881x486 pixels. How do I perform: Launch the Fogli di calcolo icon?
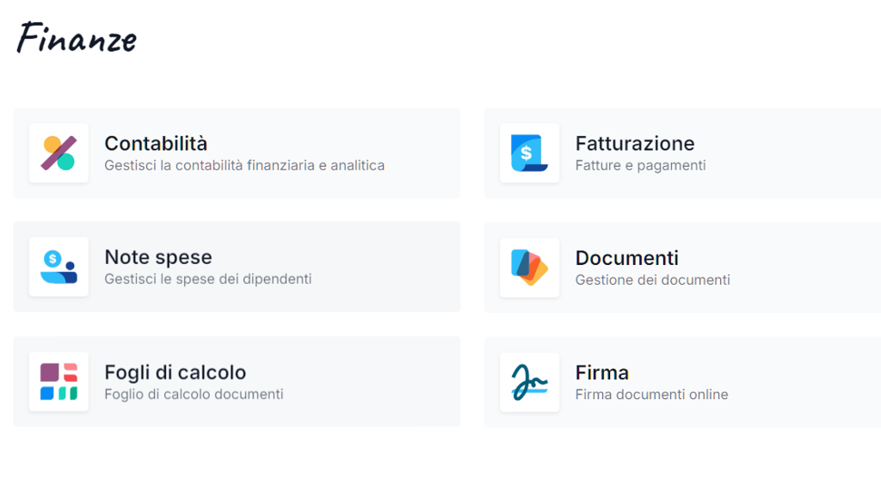pyautogui.click(x=59, y=382)
